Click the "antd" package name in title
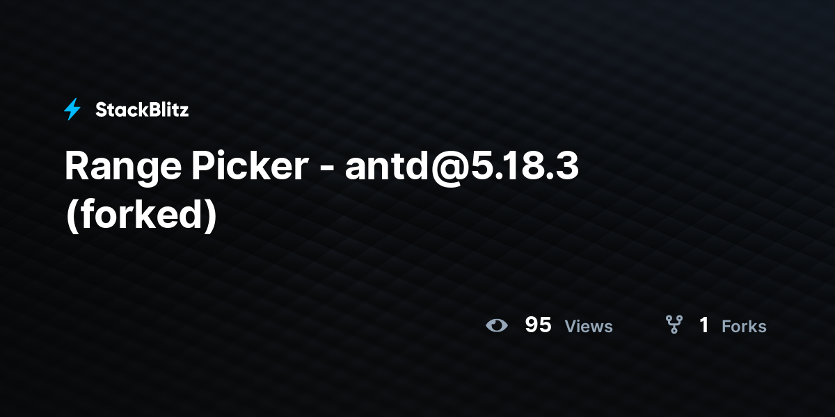Screen dimensions: 835x417 pyautogui.click(x=388, y=167)
